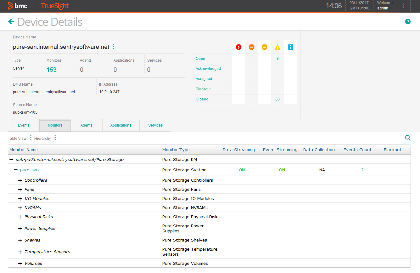Switch to the Events tab
Image resolution: width=420 pixels, height=273 pixels.
(x=23, y=125)
